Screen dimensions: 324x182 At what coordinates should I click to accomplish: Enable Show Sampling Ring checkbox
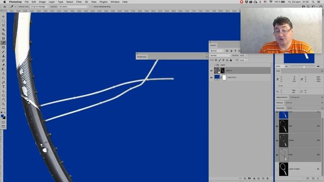point(92,7)
